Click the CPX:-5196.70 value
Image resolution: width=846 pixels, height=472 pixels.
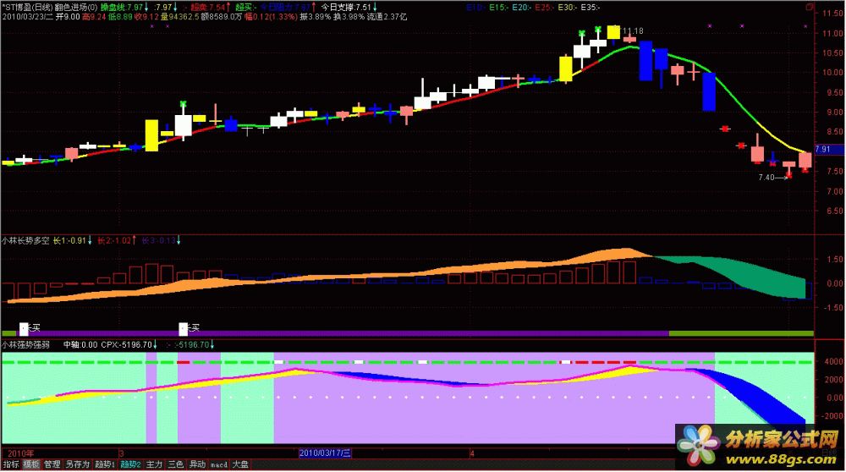click(x=126, y=344)
